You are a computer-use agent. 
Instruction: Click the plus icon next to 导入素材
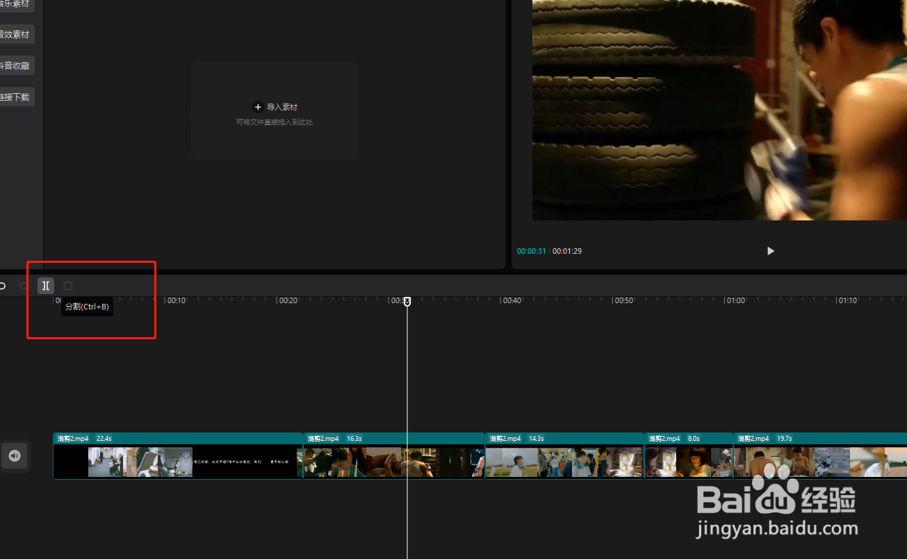pos(257,107)
